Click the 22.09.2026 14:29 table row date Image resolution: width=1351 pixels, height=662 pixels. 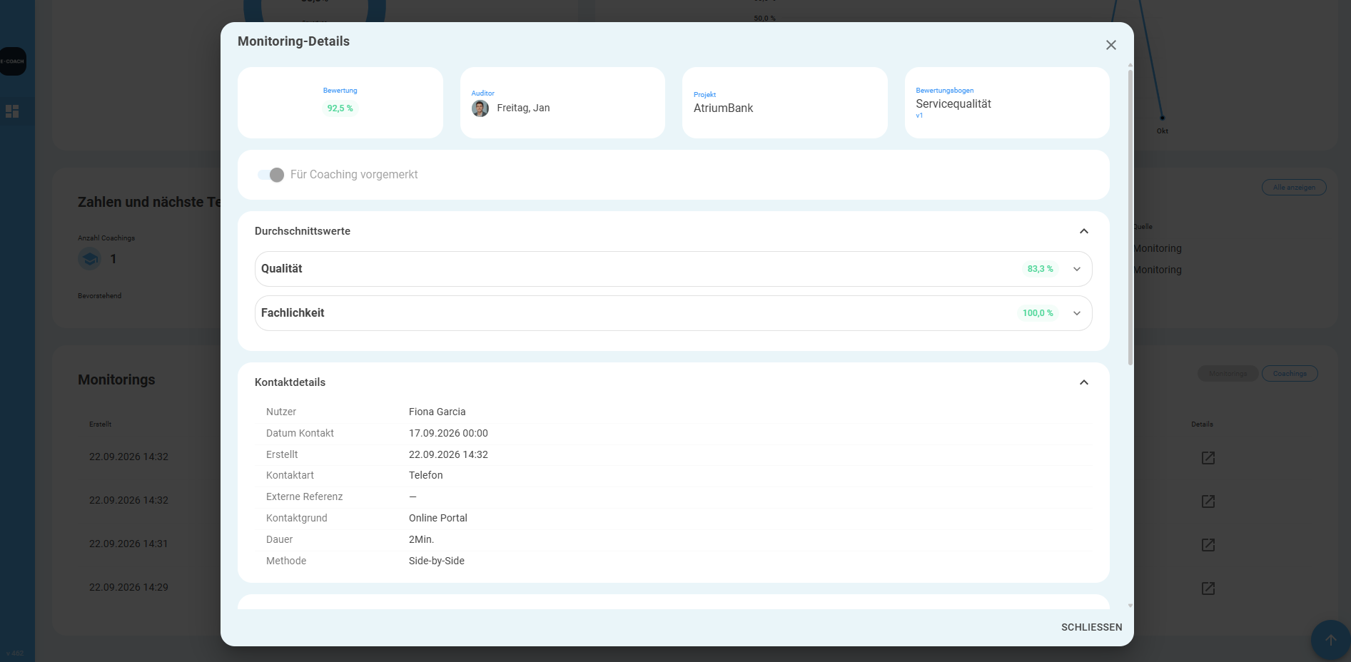pos(128,587)
